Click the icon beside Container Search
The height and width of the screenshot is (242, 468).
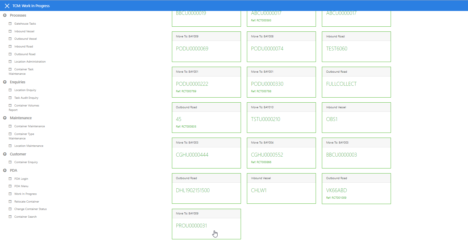(x=10, y=217)
